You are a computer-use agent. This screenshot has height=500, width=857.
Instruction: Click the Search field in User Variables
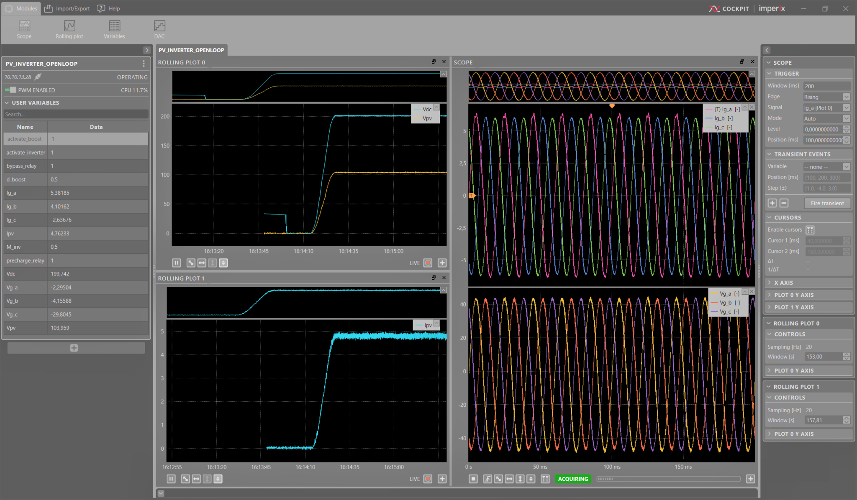coord(75,114)
